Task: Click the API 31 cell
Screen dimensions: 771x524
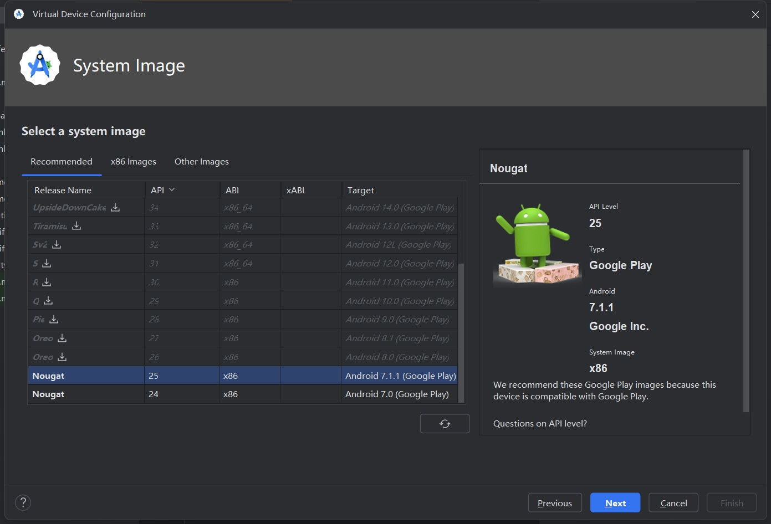Action: click(x=182, y=263)
